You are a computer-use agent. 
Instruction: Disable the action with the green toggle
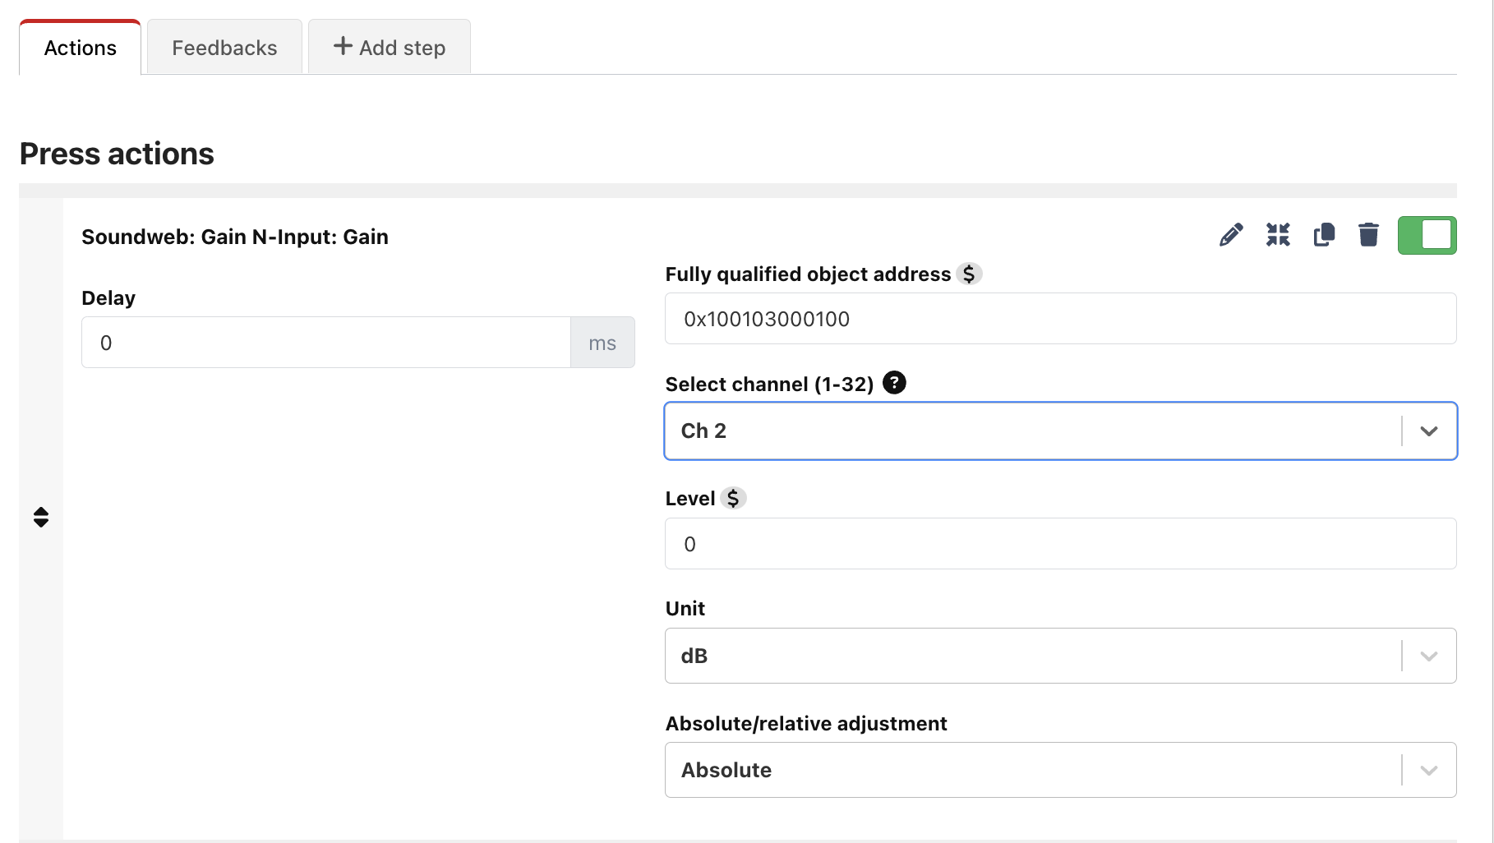pyautogui.click(x=1427, y=235)
